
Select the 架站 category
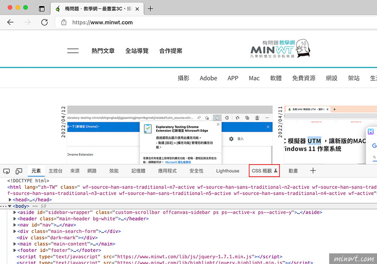pos(353,78)
